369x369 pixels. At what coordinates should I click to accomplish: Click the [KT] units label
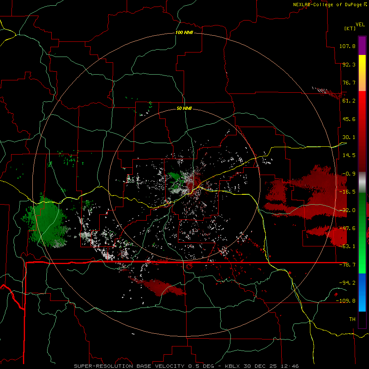pos(350,28)
